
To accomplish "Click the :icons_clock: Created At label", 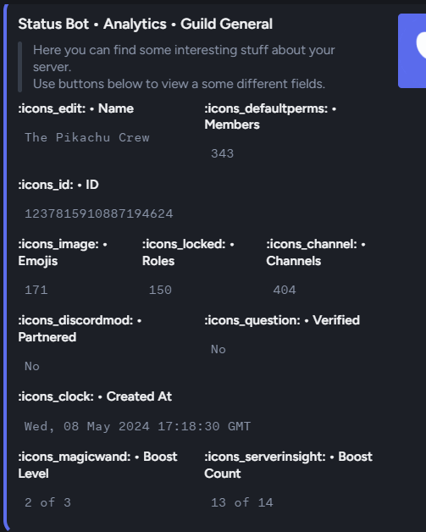I will click(x=95, y=396).
